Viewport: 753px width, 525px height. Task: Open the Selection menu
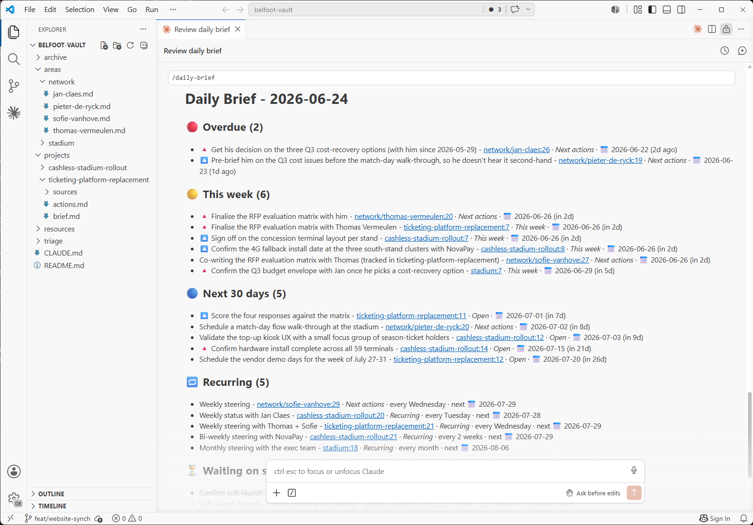[79, 10]
